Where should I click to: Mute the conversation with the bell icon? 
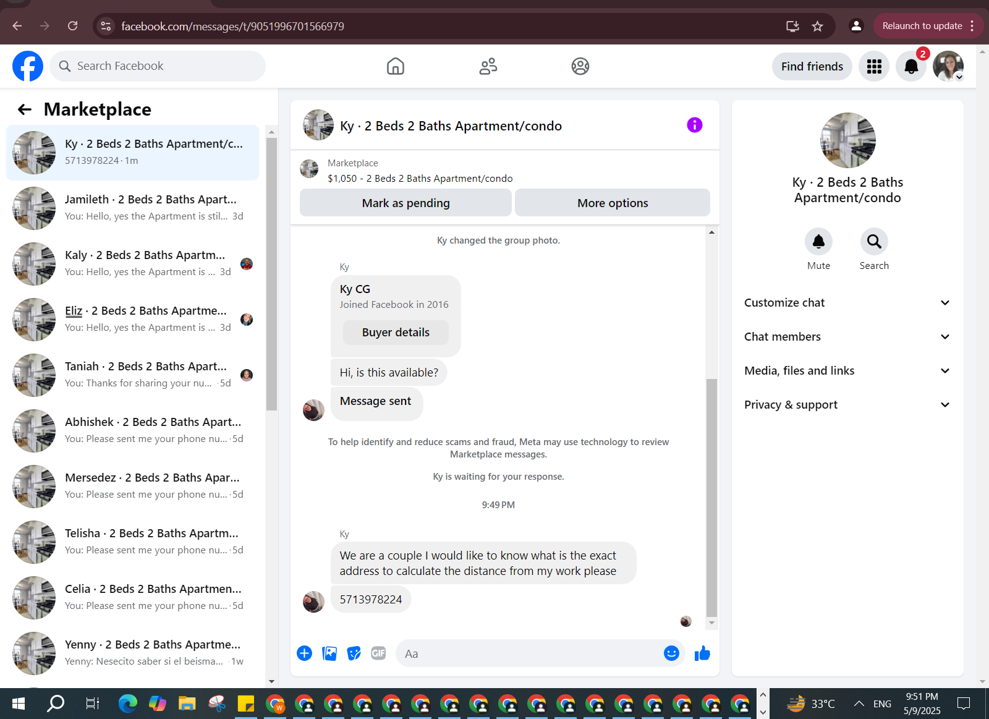point(818,242)
